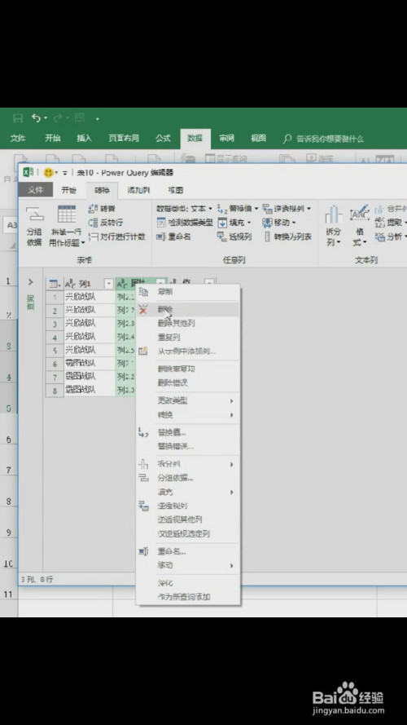
Task: Open the ribbon 替换值 dropdown
Action: (237, 209)
